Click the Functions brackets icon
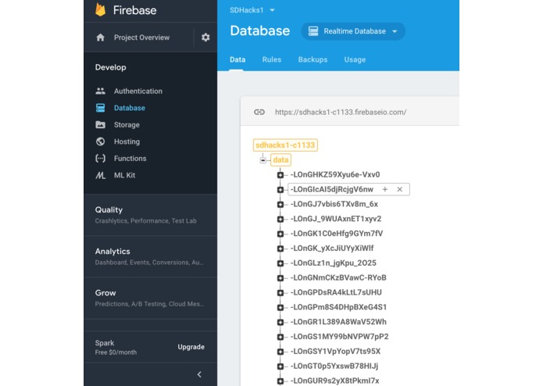The width and height of the screenshot is (543, 386). pyautogui.click(x=101, y=158)
